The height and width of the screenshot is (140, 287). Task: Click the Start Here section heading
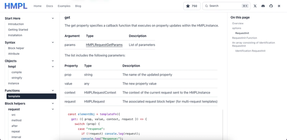coord(13,18)
